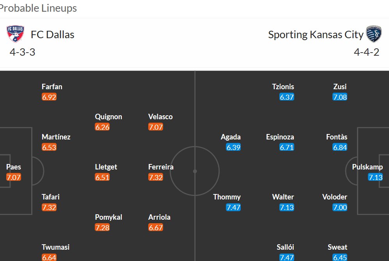Viewport: 389px width, 261px height.
Task: Click Zusi's 7.08 rating badge
Action: pos(339,97)
